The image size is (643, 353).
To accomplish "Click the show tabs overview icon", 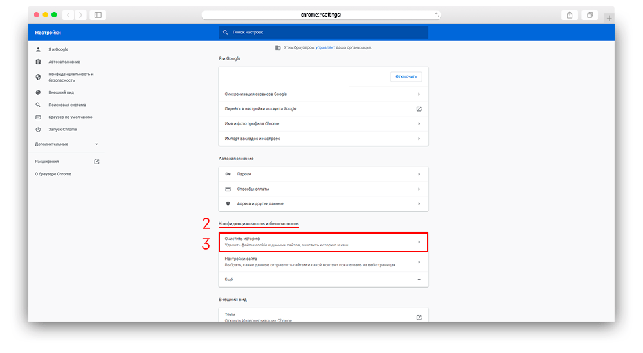I will click(590, 15).
